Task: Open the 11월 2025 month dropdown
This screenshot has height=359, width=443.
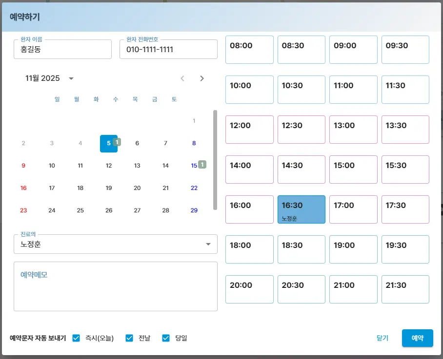Action: tap(71, 78)
